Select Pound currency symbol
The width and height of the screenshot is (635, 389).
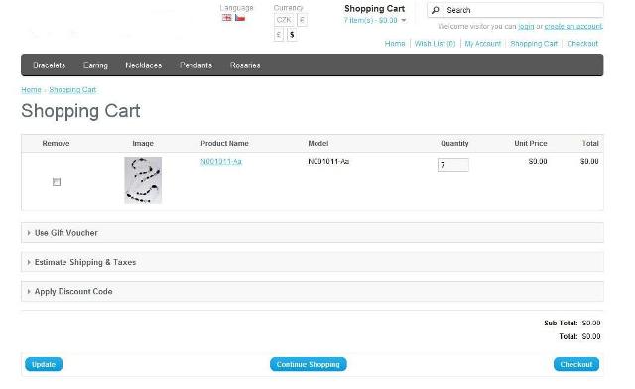[x=279, y=35]
